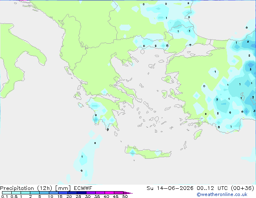This screenshot has height=198, width=256.
Task: Click the 10–15 mm blue legend swatch
Action: coord(54,193)
